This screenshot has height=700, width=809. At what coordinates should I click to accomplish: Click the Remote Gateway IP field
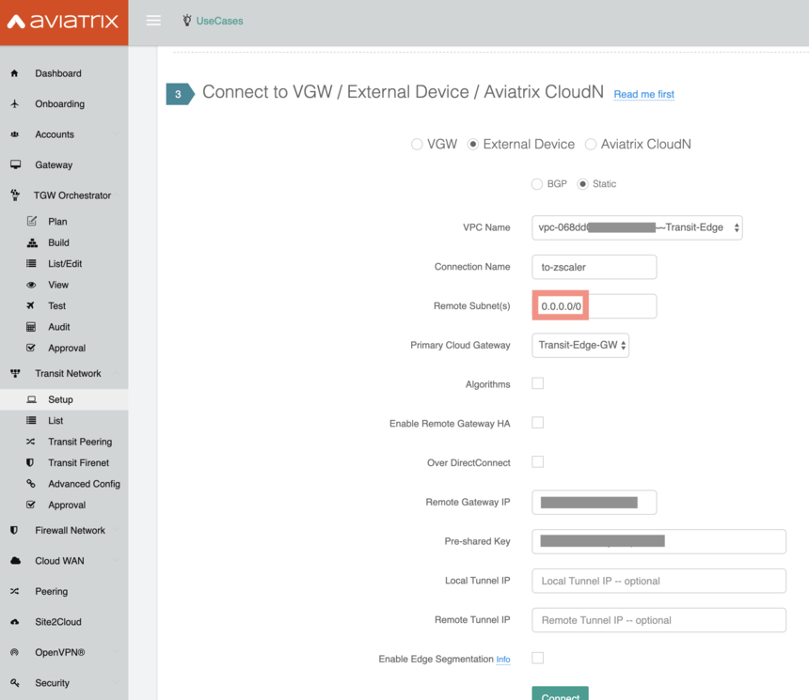click(595, 502)
